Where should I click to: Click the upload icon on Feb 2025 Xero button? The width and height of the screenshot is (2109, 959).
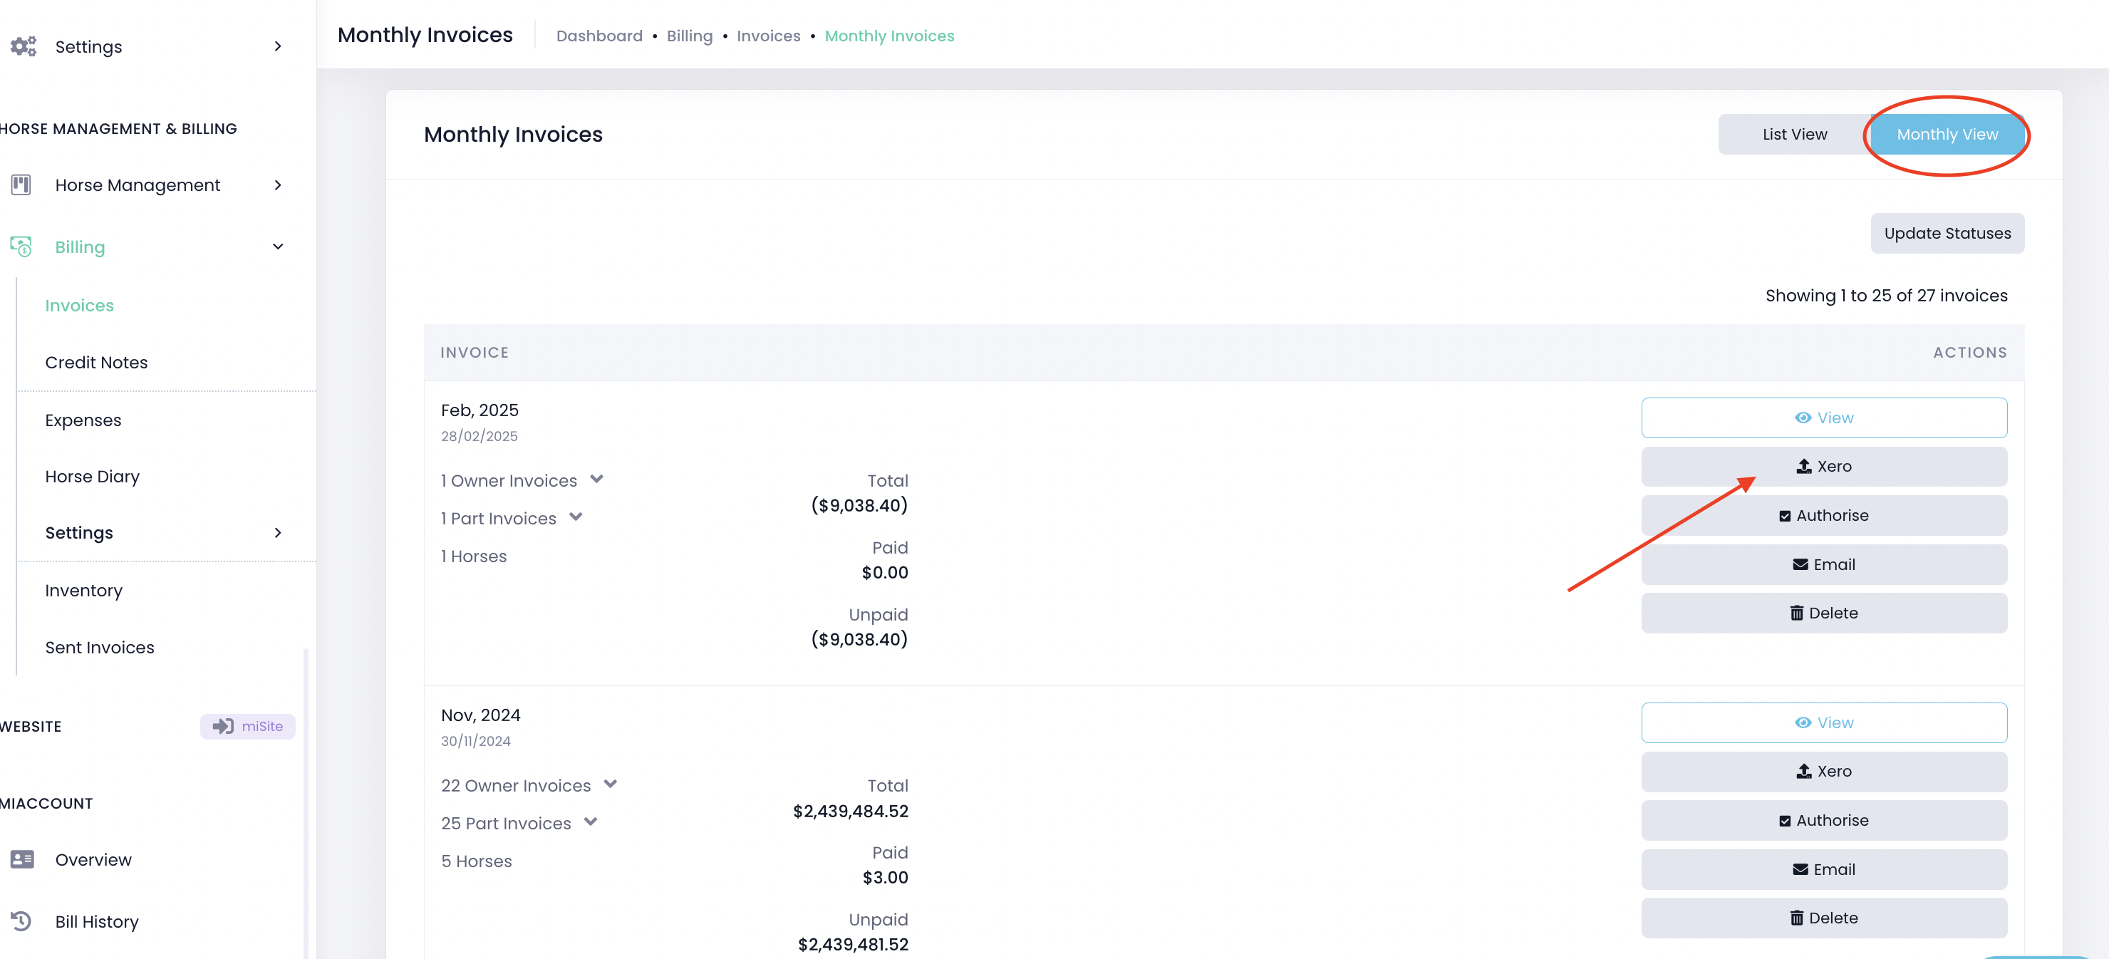[1803, 466]
